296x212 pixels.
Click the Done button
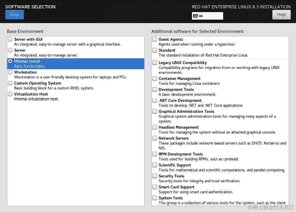pos(14,15)
